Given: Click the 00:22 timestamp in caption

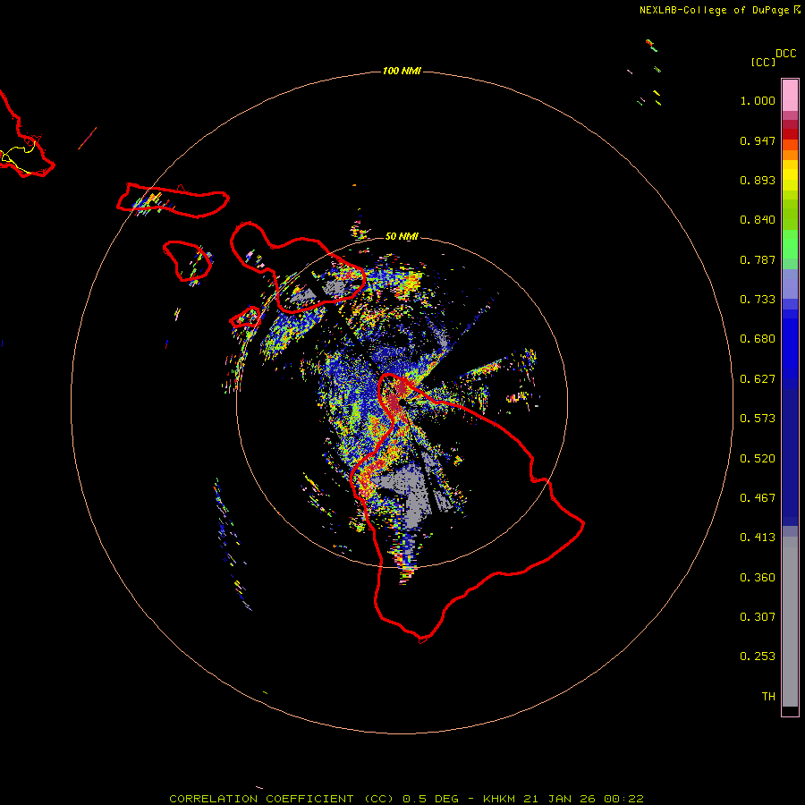Looking at the screenshot, I should coord(623,799).
